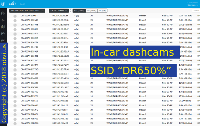The image size is (200, 126).
Task: Select MAC address 00:25:42:80:72:99
Action: tap(61, 65)
